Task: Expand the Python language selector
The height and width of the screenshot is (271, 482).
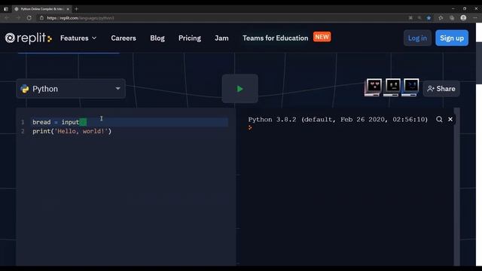Action: click(71, 89)
